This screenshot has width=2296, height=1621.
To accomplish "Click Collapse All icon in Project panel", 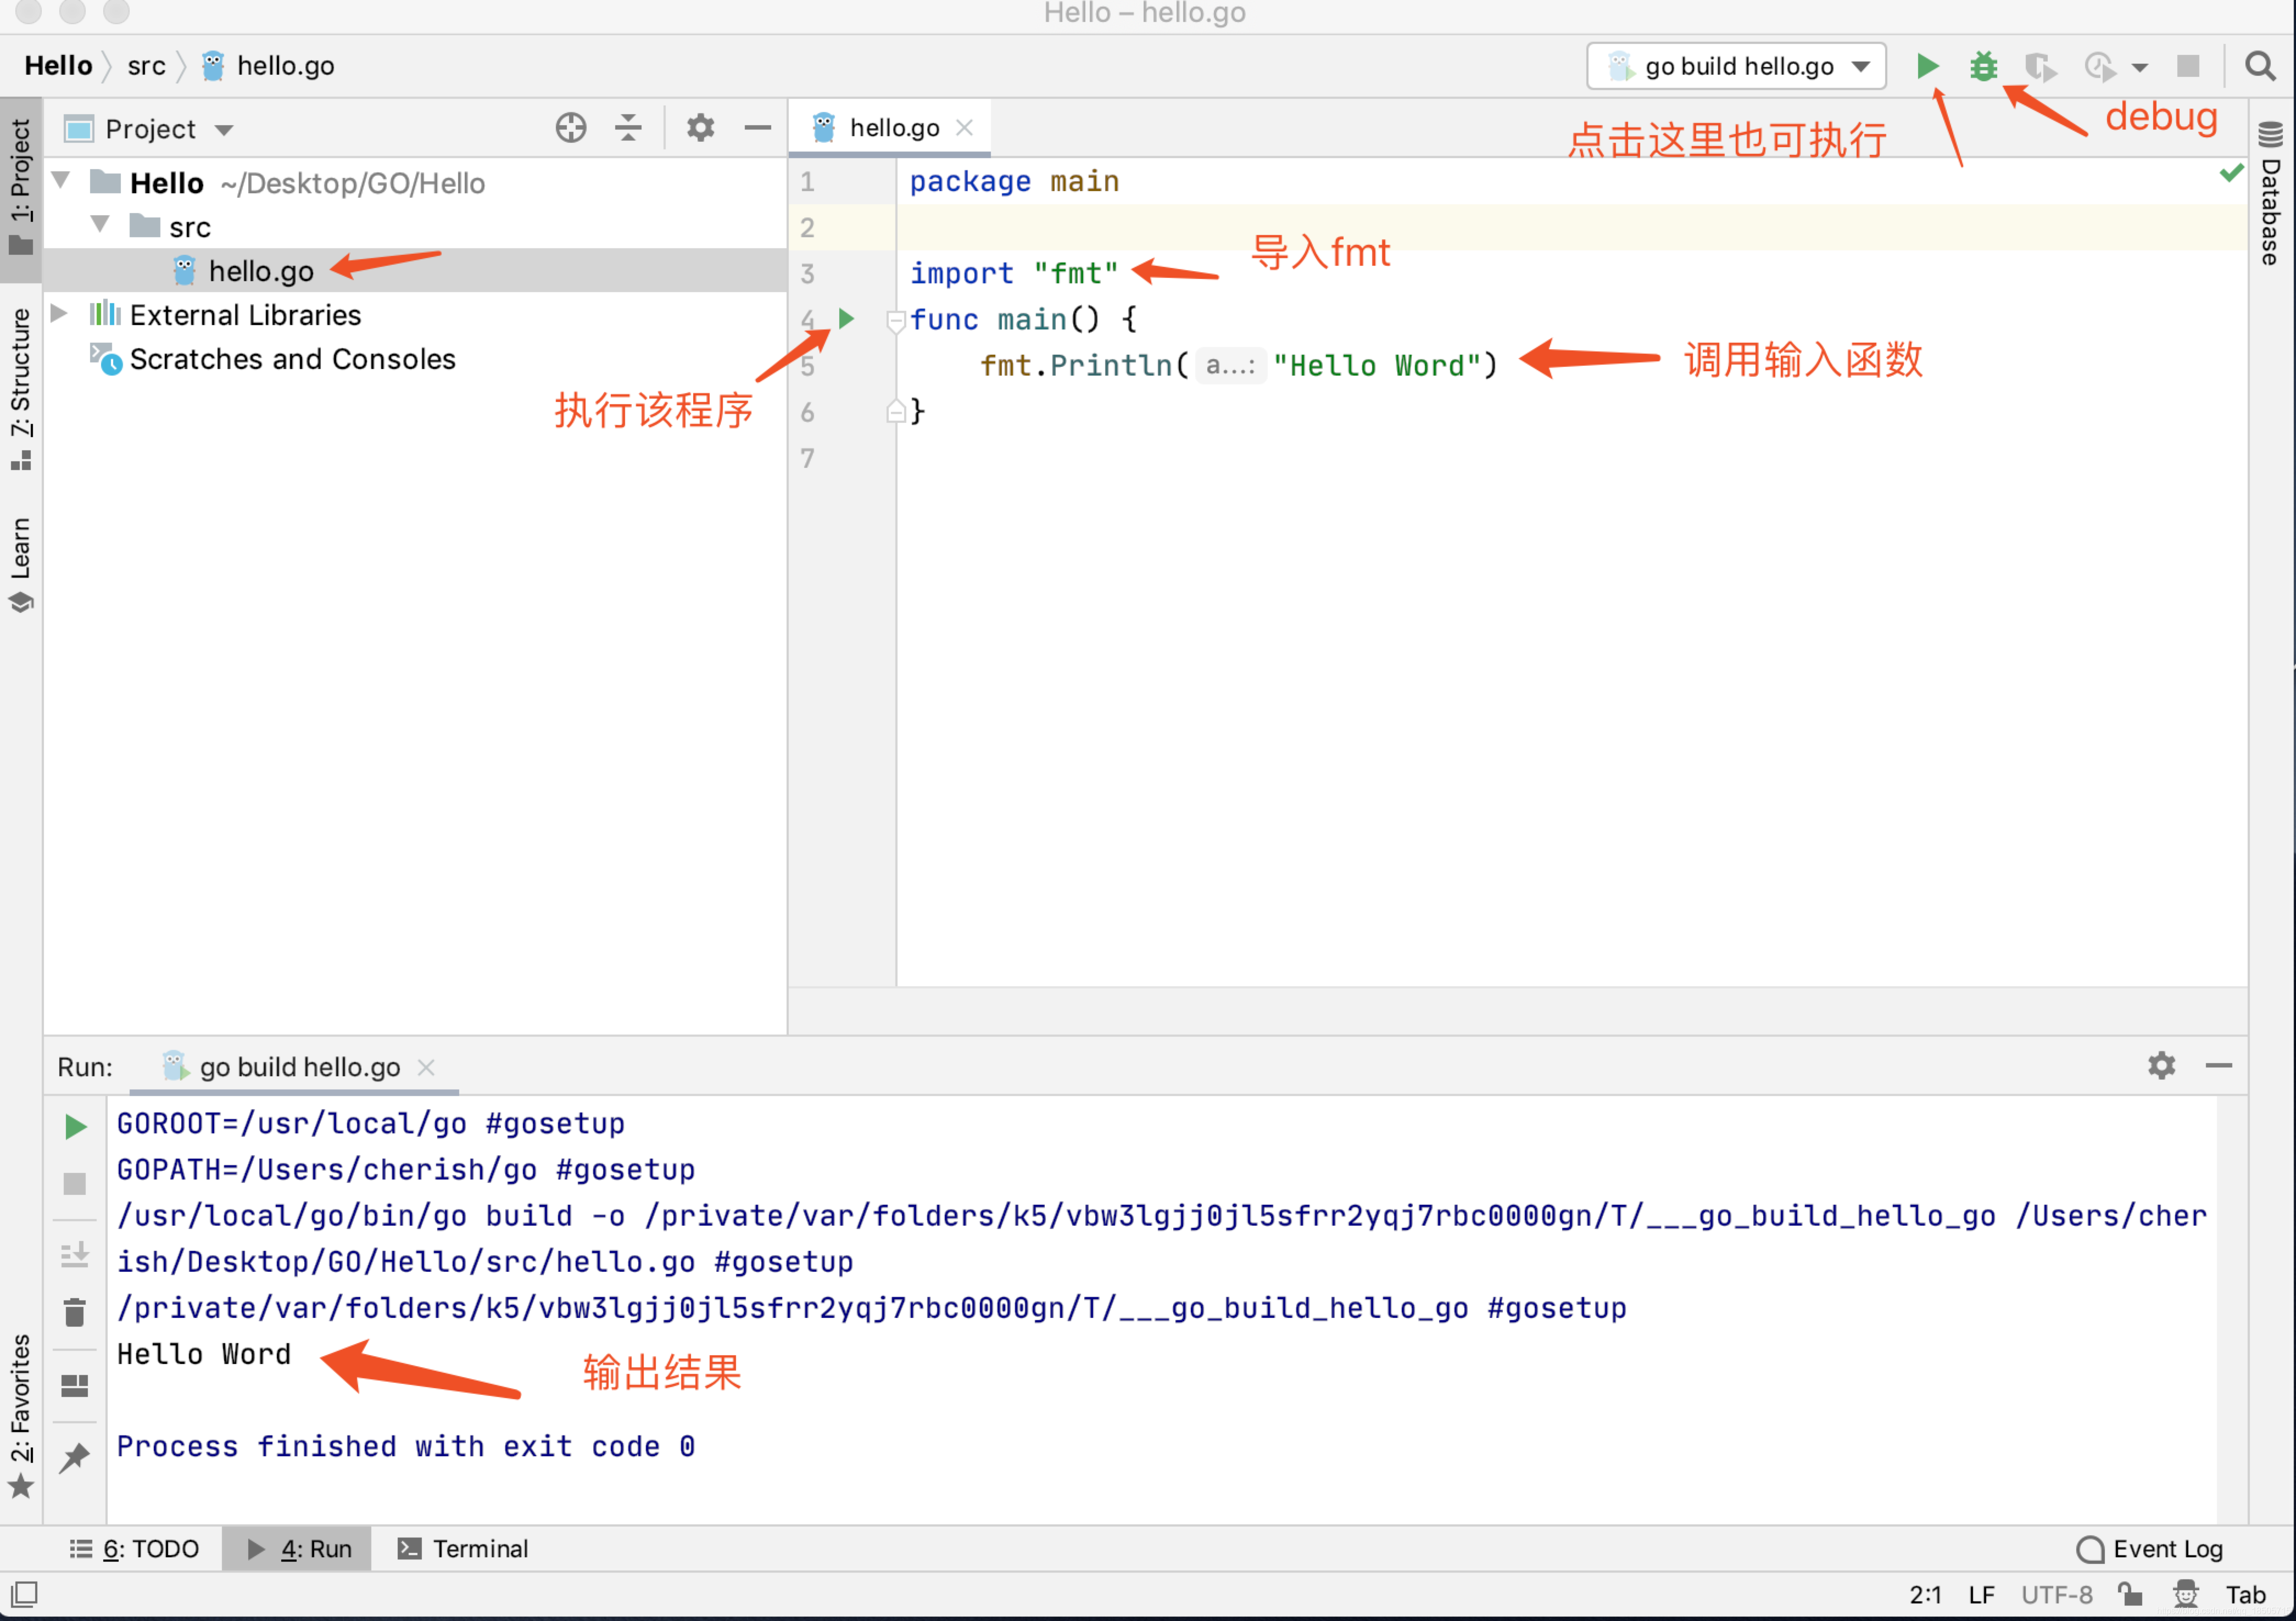I will (628, 128).
